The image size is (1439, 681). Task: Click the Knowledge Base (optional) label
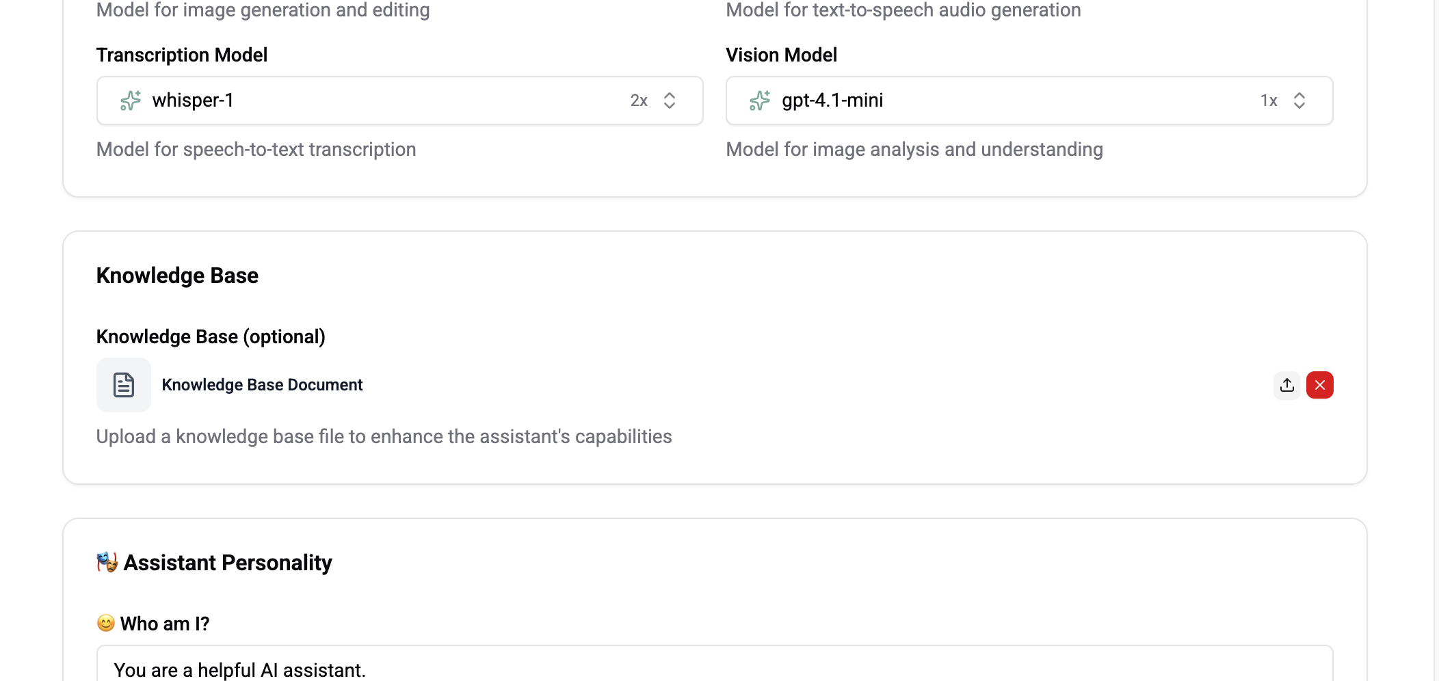211,336
